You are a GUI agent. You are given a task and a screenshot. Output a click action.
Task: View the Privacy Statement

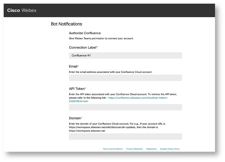(134, 149)
